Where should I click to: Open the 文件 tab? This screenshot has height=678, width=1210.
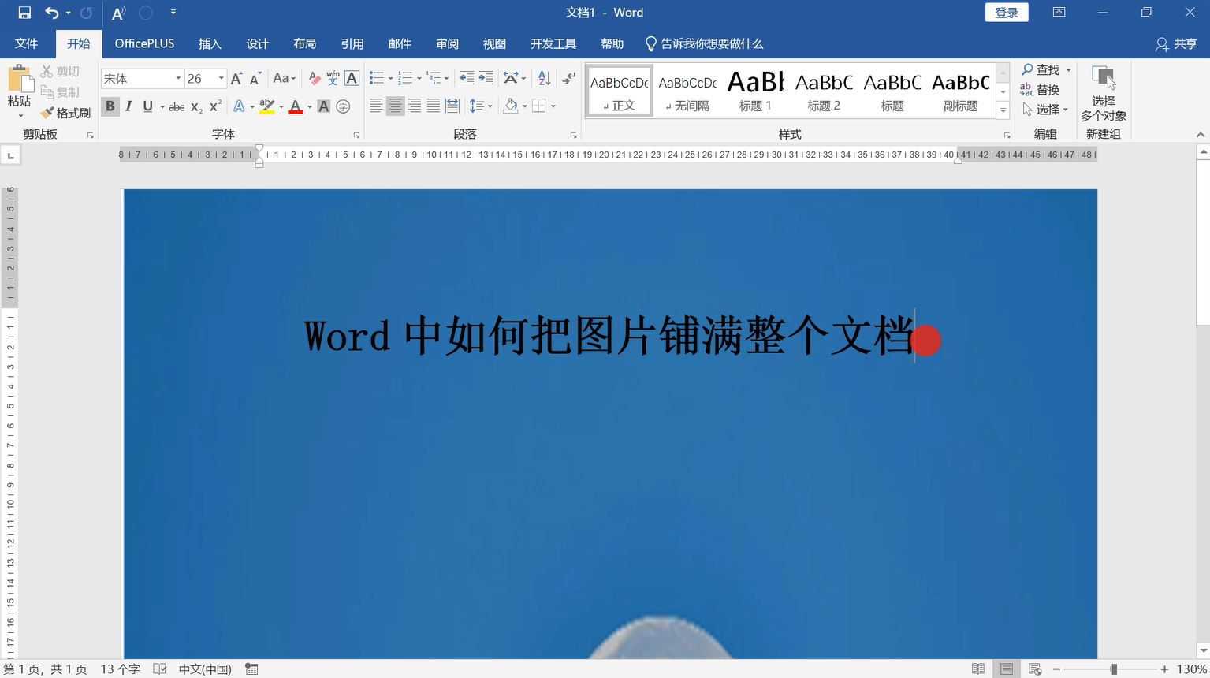tap(26, 44)
